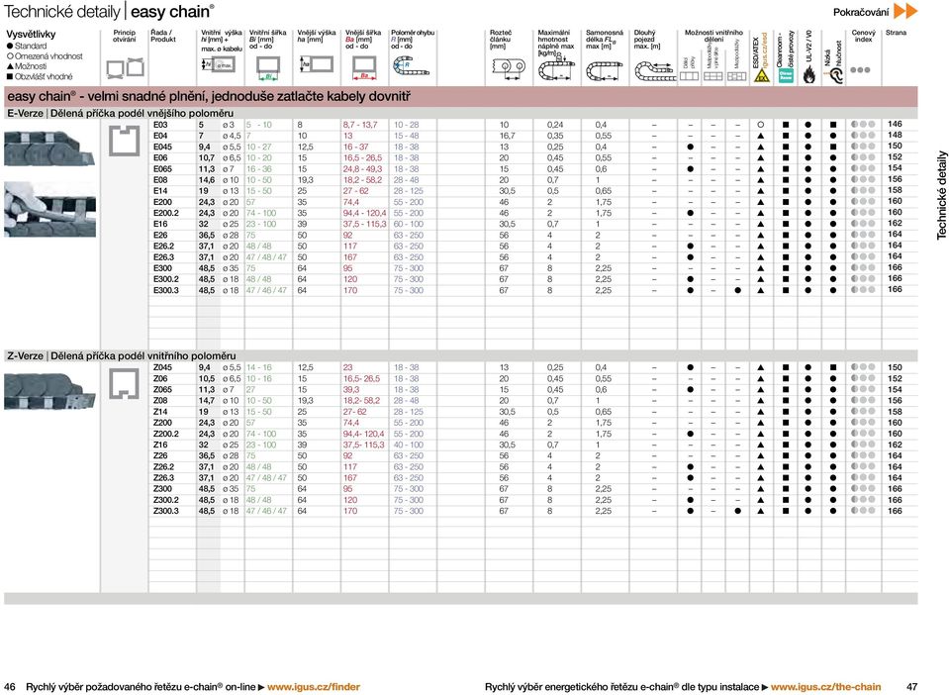The height and width of the screenshot is (695, 949).
Task: Select product E065 in the table
Action: pos(162,169)
